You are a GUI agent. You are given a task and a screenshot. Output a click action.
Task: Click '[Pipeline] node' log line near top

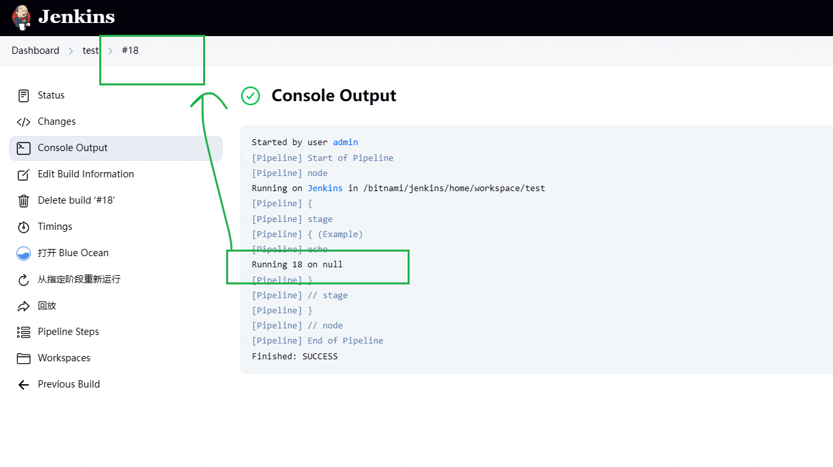pos(290,173)
